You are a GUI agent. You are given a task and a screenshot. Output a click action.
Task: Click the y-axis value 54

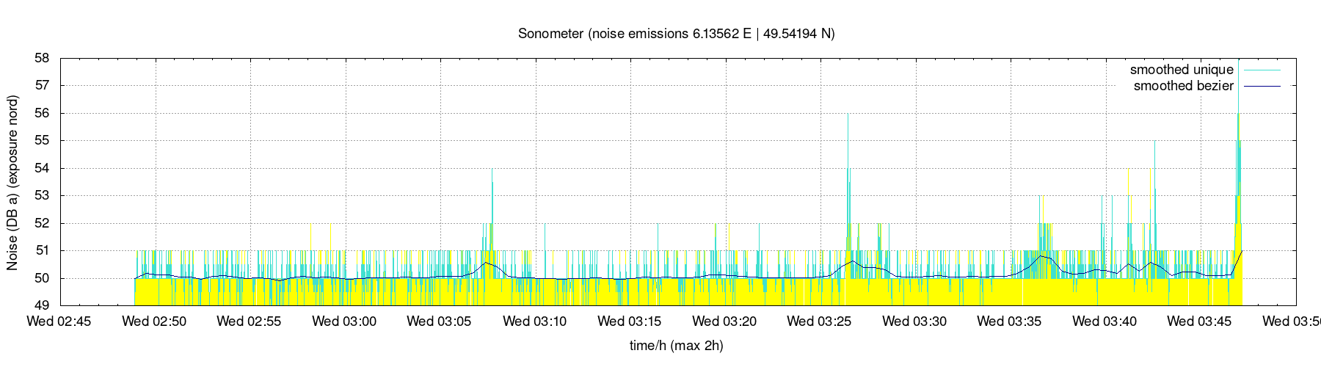click(x=43, y=168)
